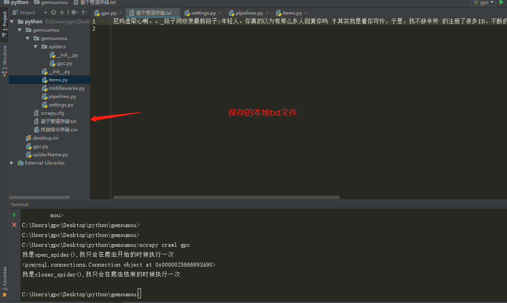Close the settings.py editor tab
Screen dimensions: 507x303
pyautogui.click(x=220, y=13)
